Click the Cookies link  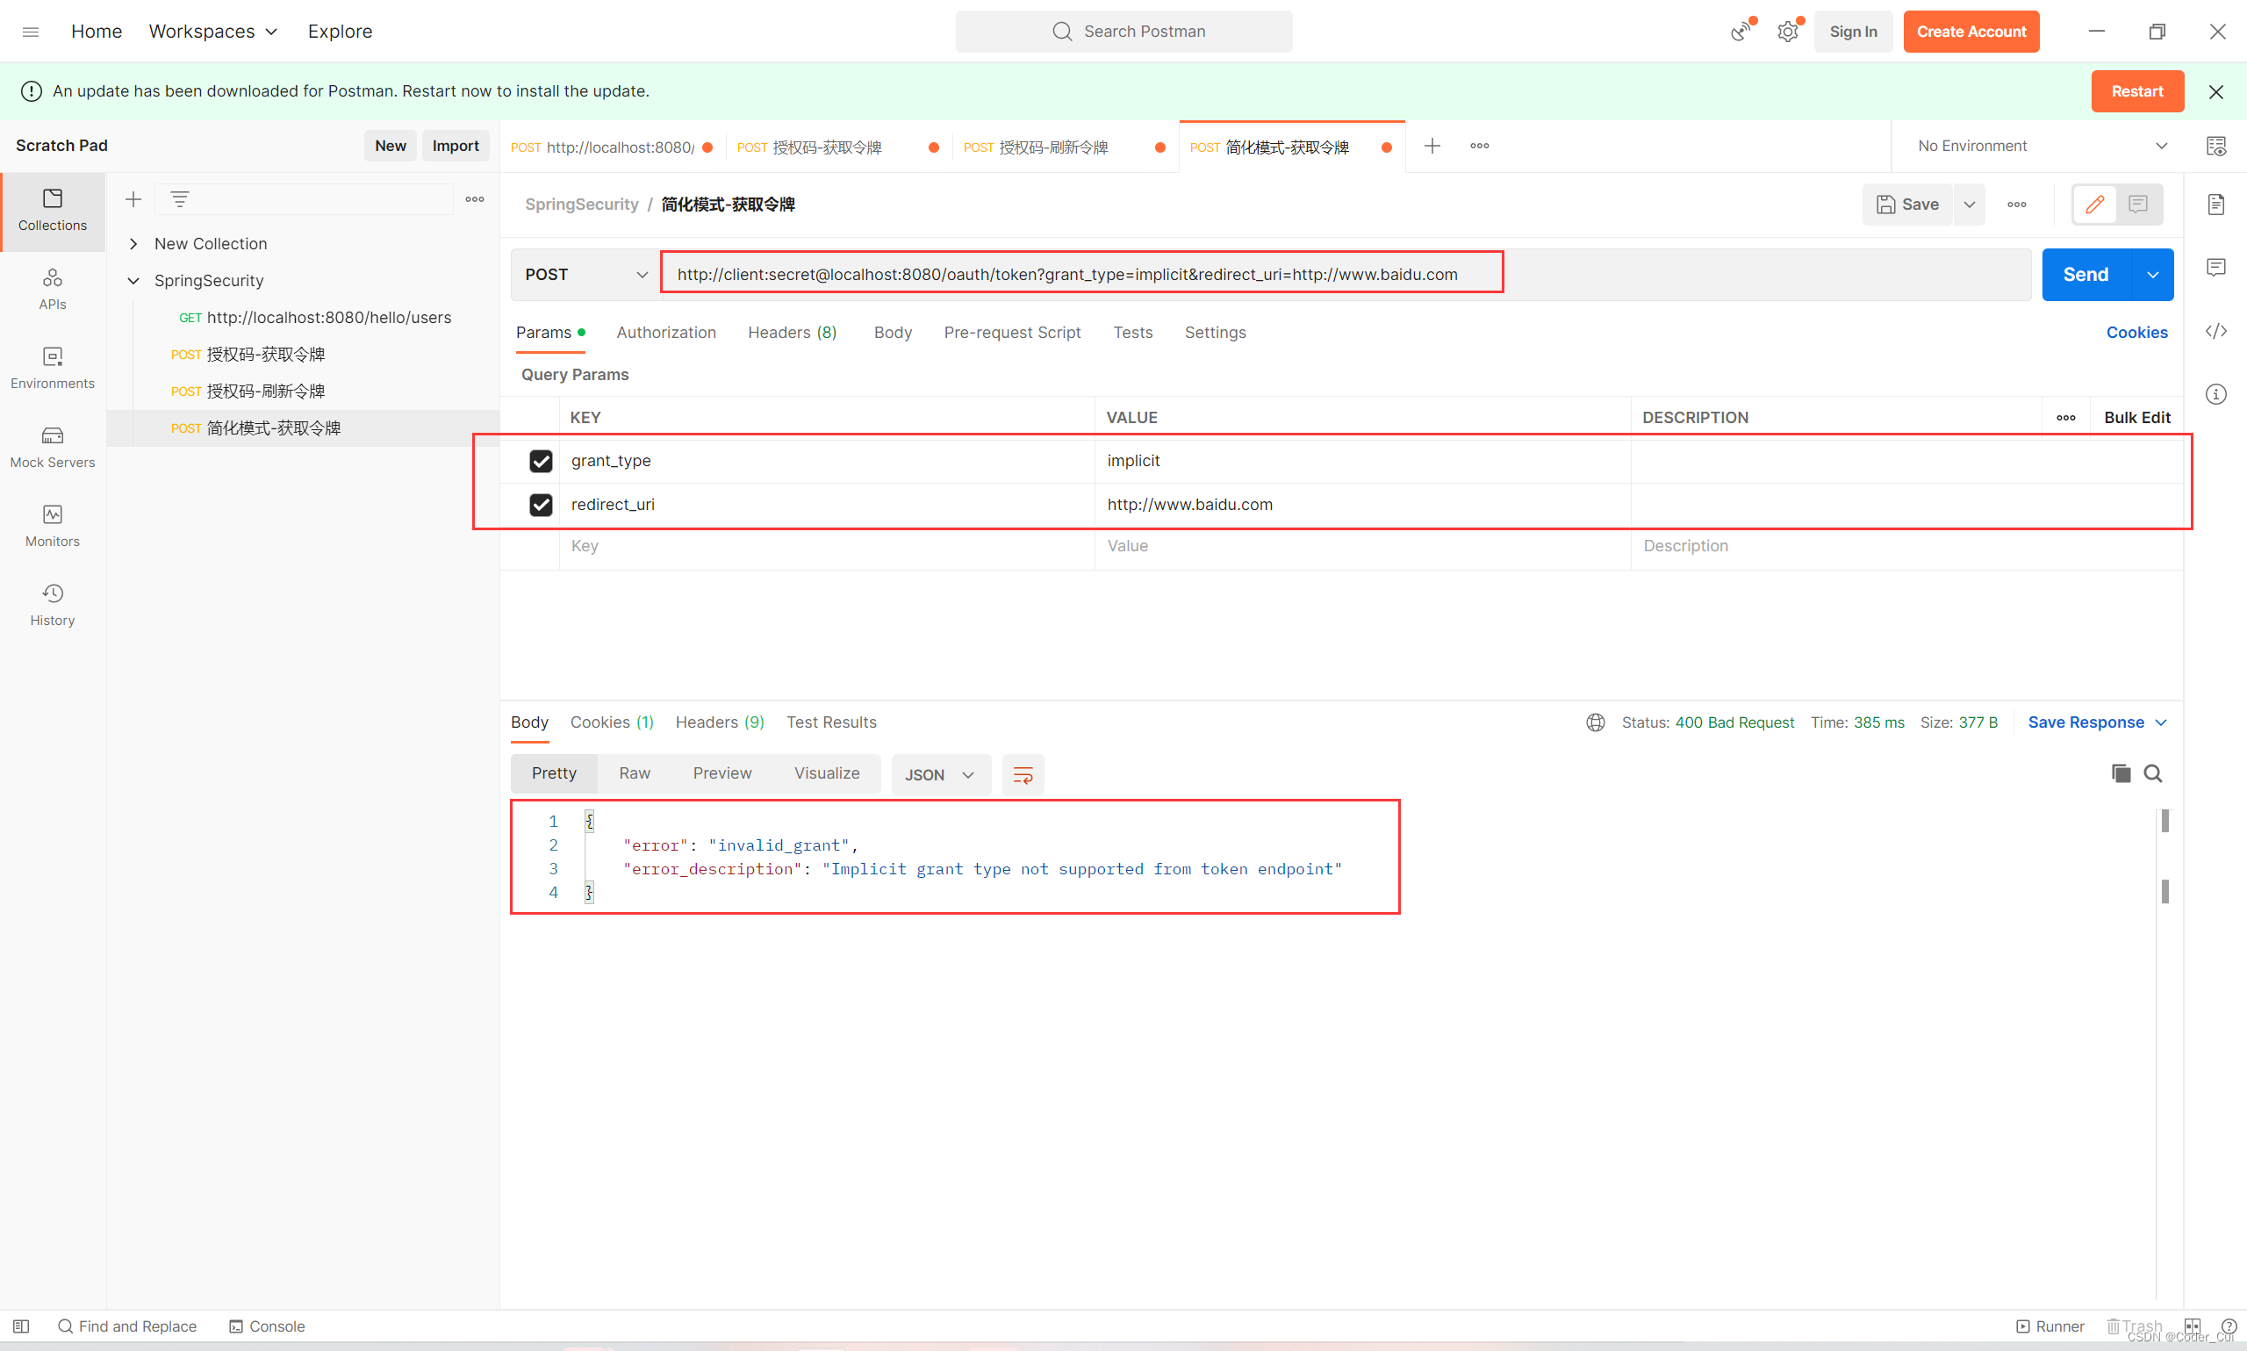point(2136,333)
